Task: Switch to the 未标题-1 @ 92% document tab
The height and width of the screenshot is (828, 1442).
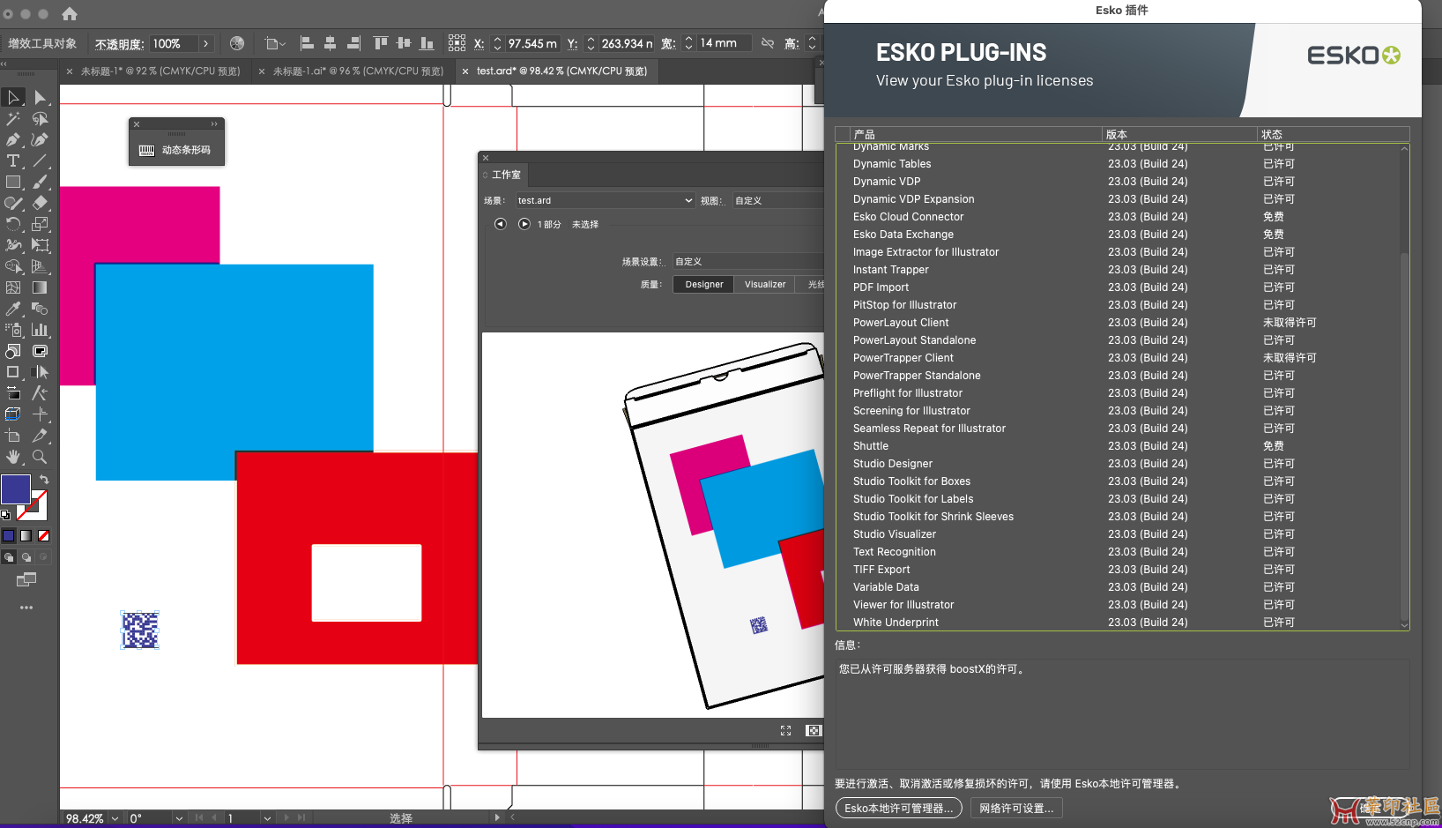Action: 160,71
